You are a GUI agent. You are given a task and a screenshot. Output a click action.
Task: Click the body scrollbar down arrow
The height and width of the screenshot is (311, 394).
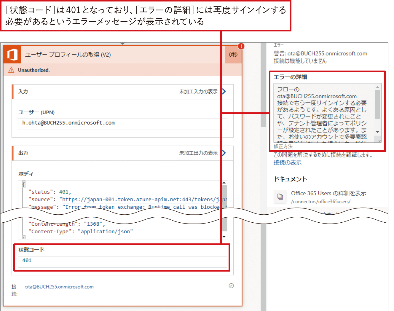224,236
